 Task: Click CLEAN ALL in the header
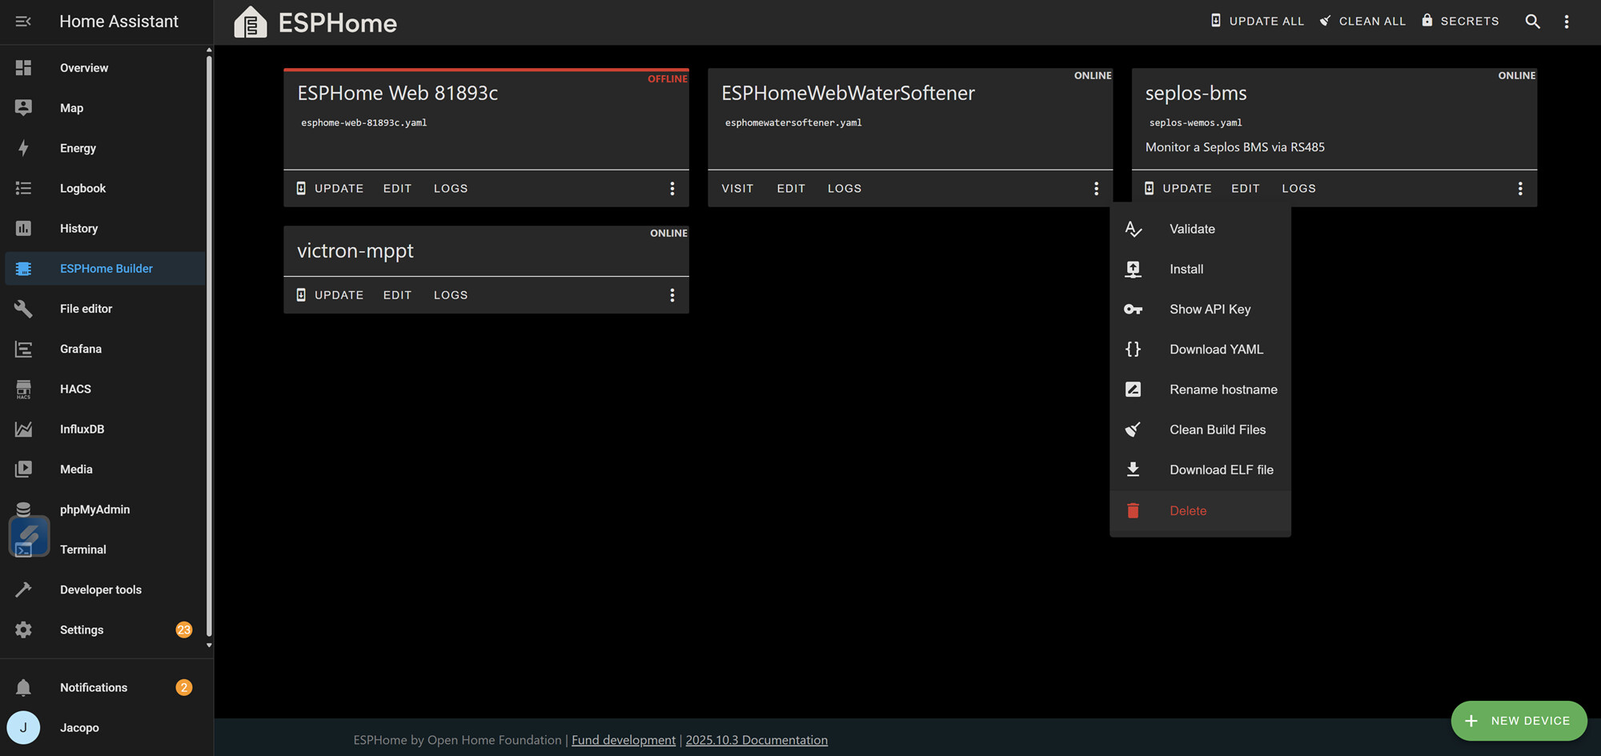(x=1362, y=22)
